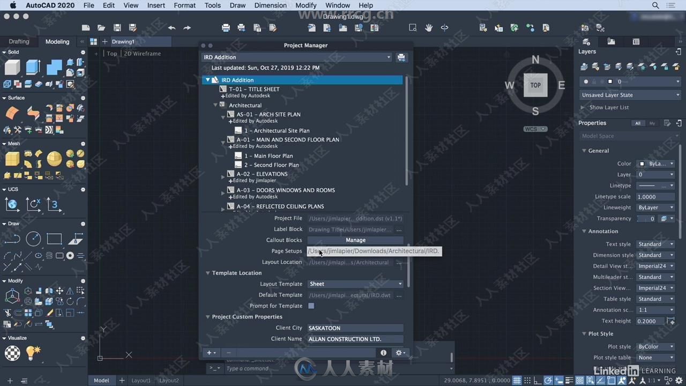Click the materials checker sphere icon
Viewport: 686px width, 386px height.
tap(12, 353)
